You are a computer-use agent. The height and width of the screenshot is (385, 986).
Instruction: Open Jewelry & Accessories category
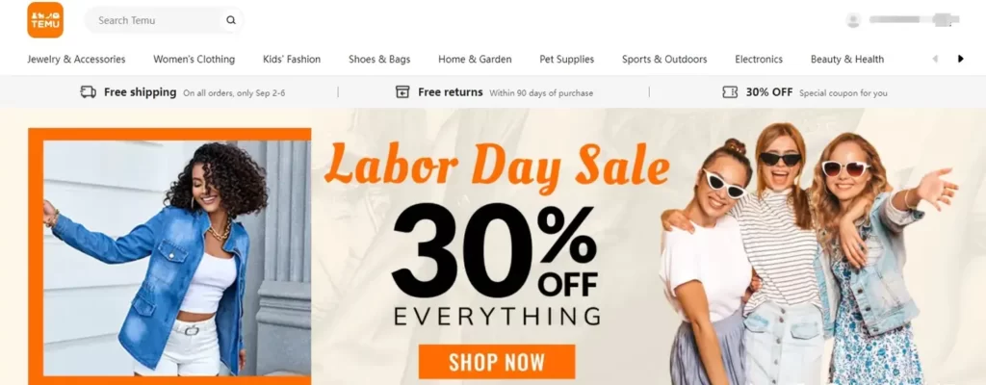[x=76, y=59]
